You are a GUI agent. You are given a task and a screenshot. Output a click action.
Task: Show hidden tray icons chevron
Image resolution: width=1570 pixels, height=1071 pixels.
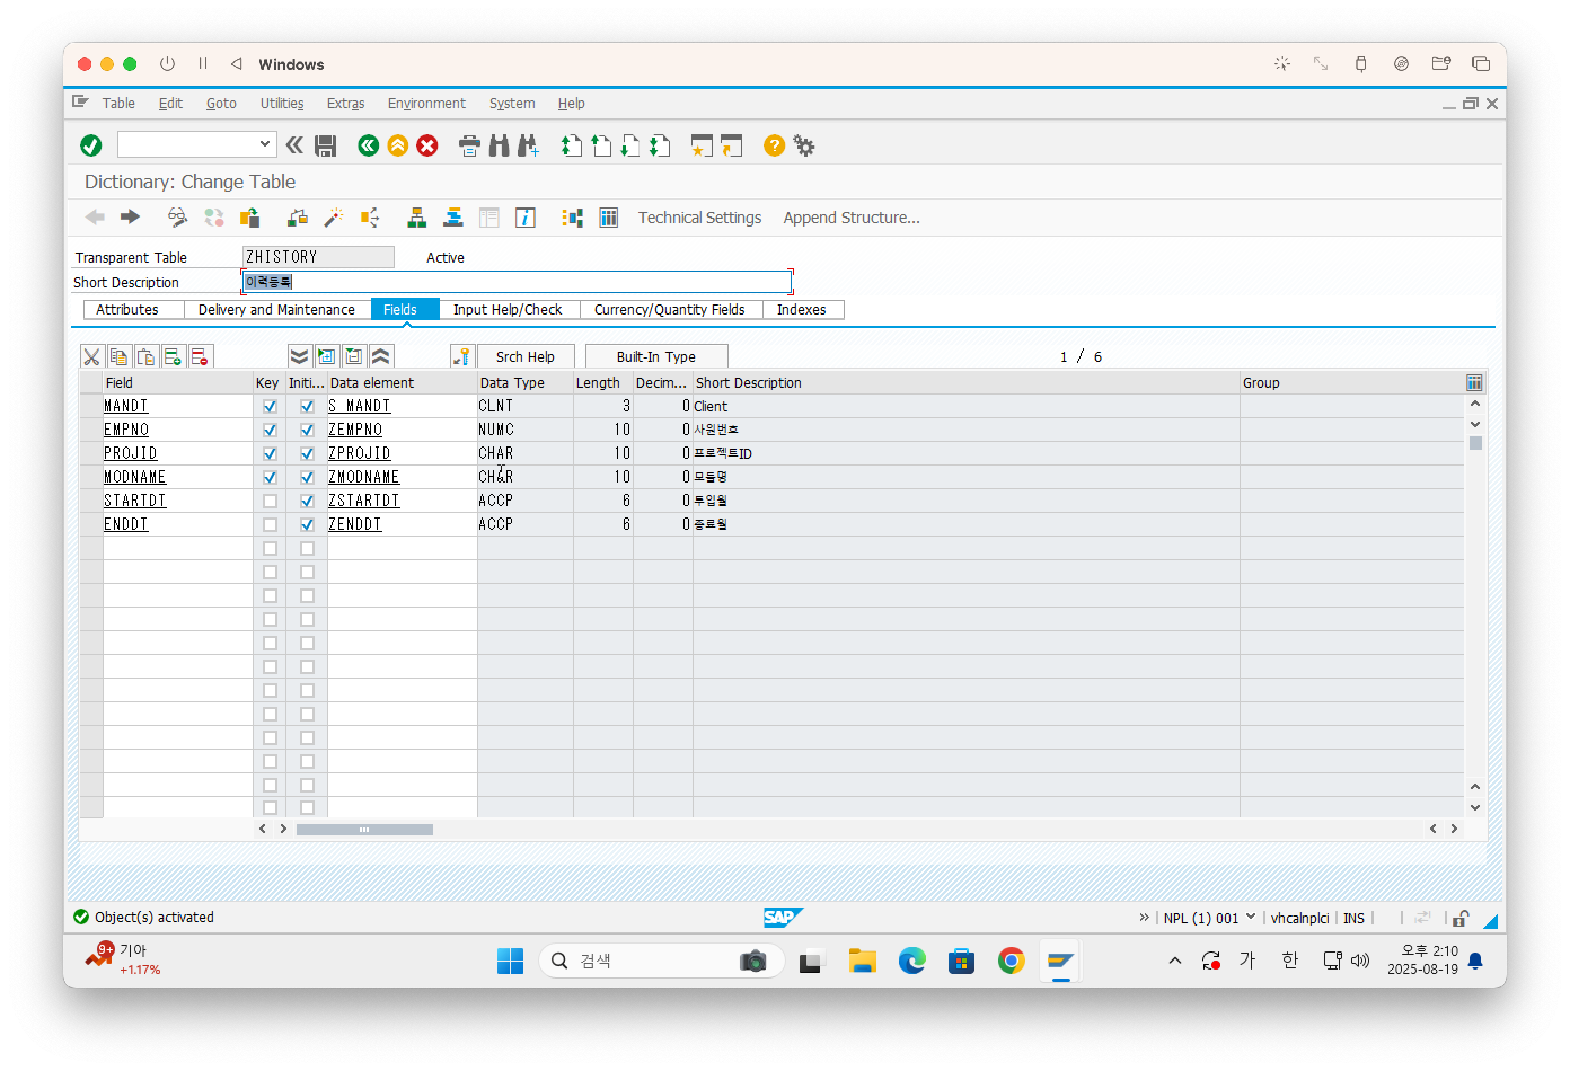point(1175,961)
